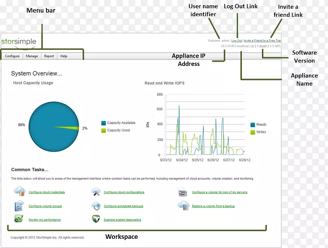The width and height of the screenshot is (328, 248).
Task: Click the StorSimple logo
Action: point(19,42)
